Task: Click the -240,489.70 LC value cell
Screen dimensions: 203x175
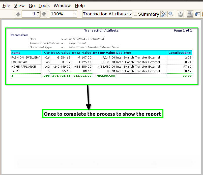Action: coord(62,67)
